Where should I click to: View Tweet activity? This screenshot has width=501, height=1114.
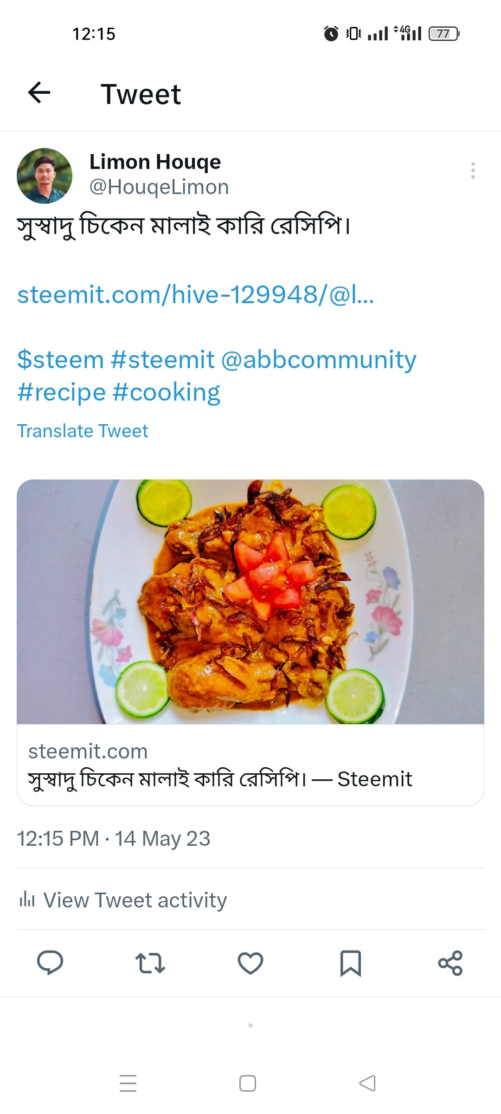click(123, 900)
